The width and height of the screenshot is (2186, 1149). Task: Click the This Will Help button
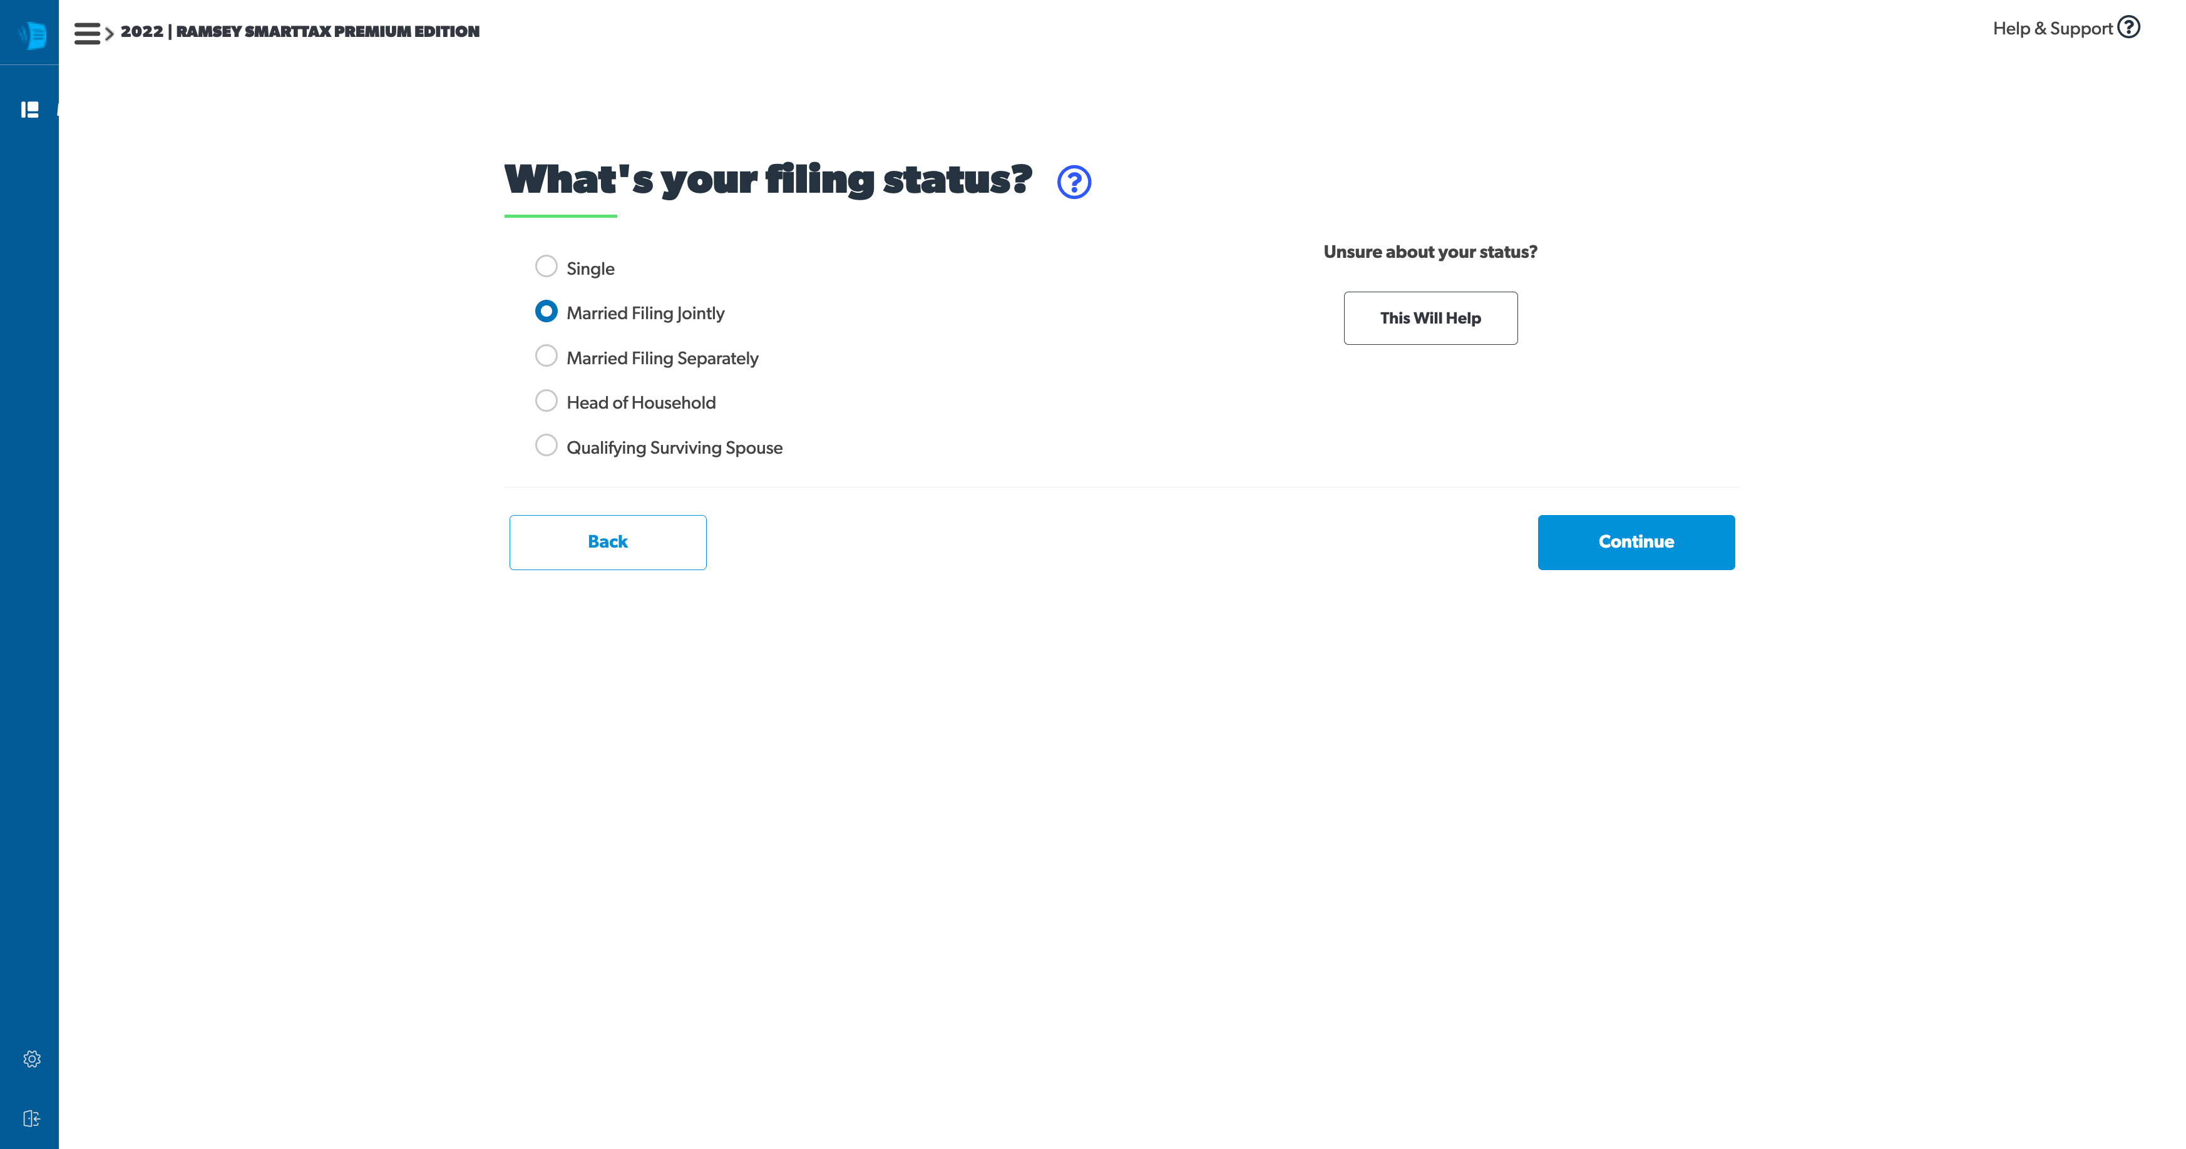pyautogui.click(x=1429, y=318)
